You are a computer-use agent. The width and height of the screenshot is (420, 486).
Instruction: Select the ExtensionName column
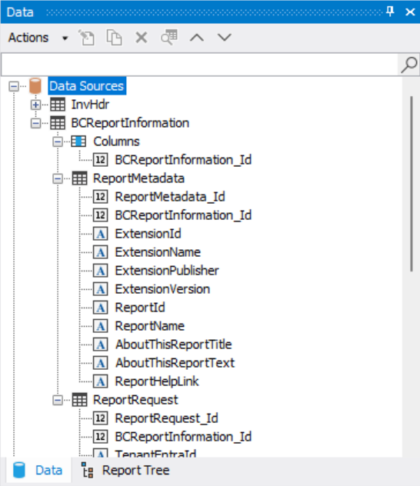[x=158, y=252]
